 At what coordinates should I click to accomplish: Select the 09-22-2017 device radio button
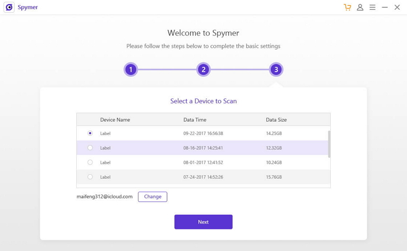[90, 133]
